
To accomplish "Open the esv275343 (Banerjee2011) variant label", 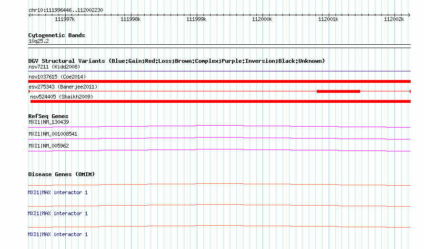I will click(x=63, y=87).
